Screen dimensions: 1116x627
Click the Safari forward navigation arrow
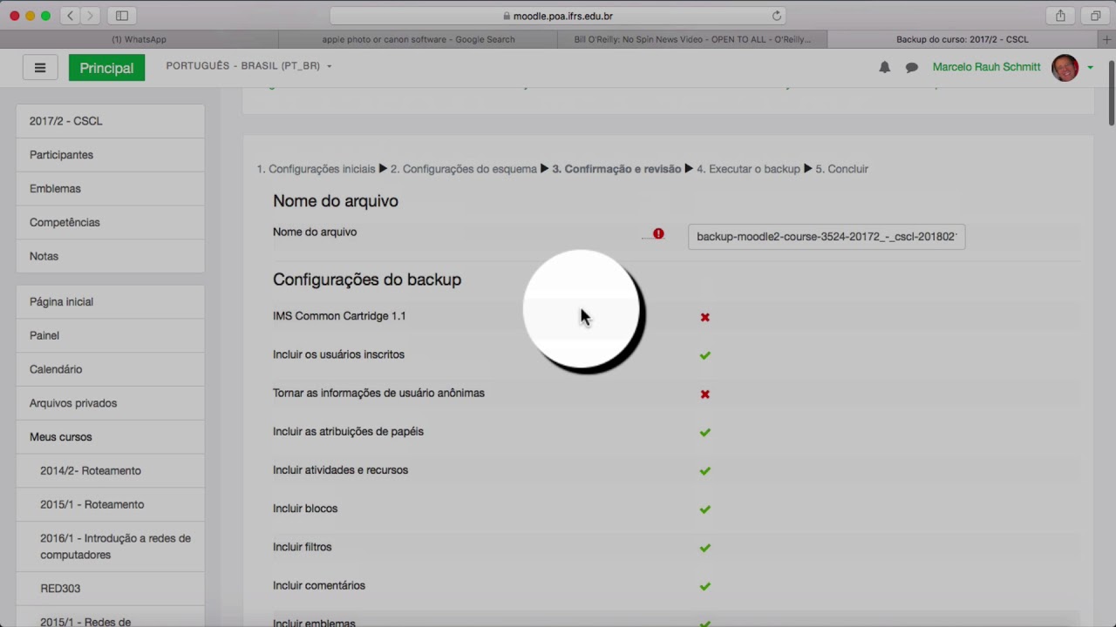click(x=90, y=16)
